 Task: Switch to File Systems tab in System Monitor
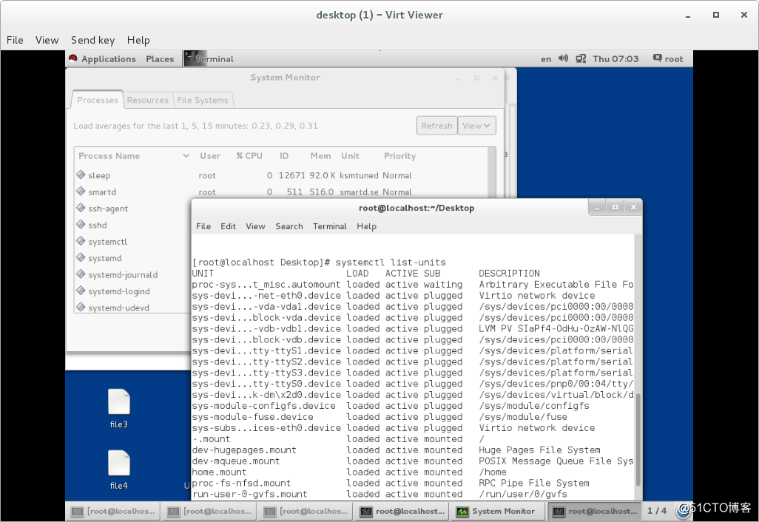click(x=203, y=100)
